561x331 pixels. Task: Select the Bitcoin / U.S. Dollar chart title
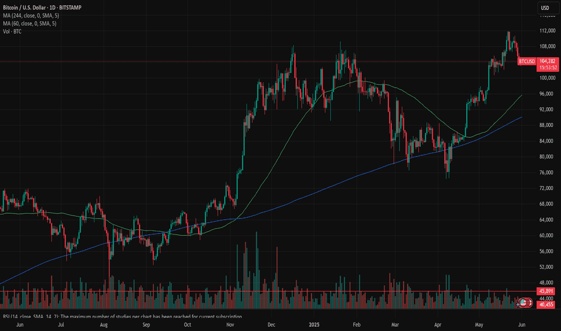pos(42,7)
